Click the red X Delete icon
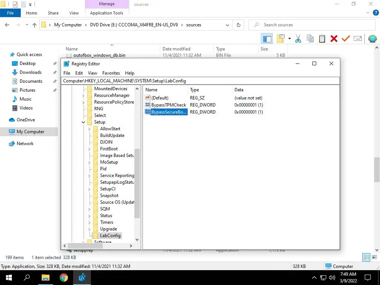The height and width of the screenshot is (285, 380). [334, 39]
